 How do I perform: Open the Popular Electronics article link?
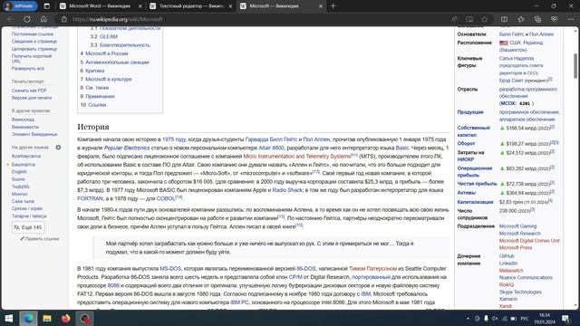[x=127, y=148]
